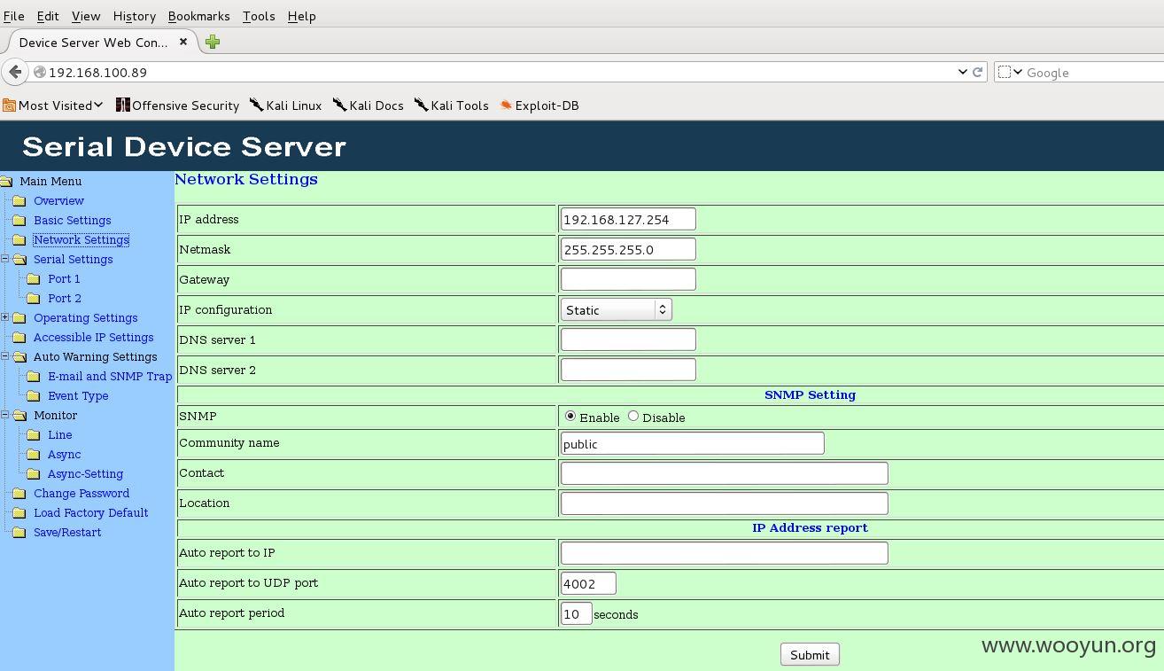This screenshot has width=1164, height=671.
Task: Click the Save/Restart folder icon
Action: click(x=19, y=533)
